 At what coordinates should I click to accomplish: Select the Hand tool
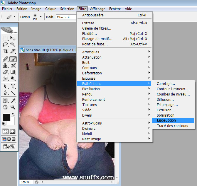tap(5, 107)
